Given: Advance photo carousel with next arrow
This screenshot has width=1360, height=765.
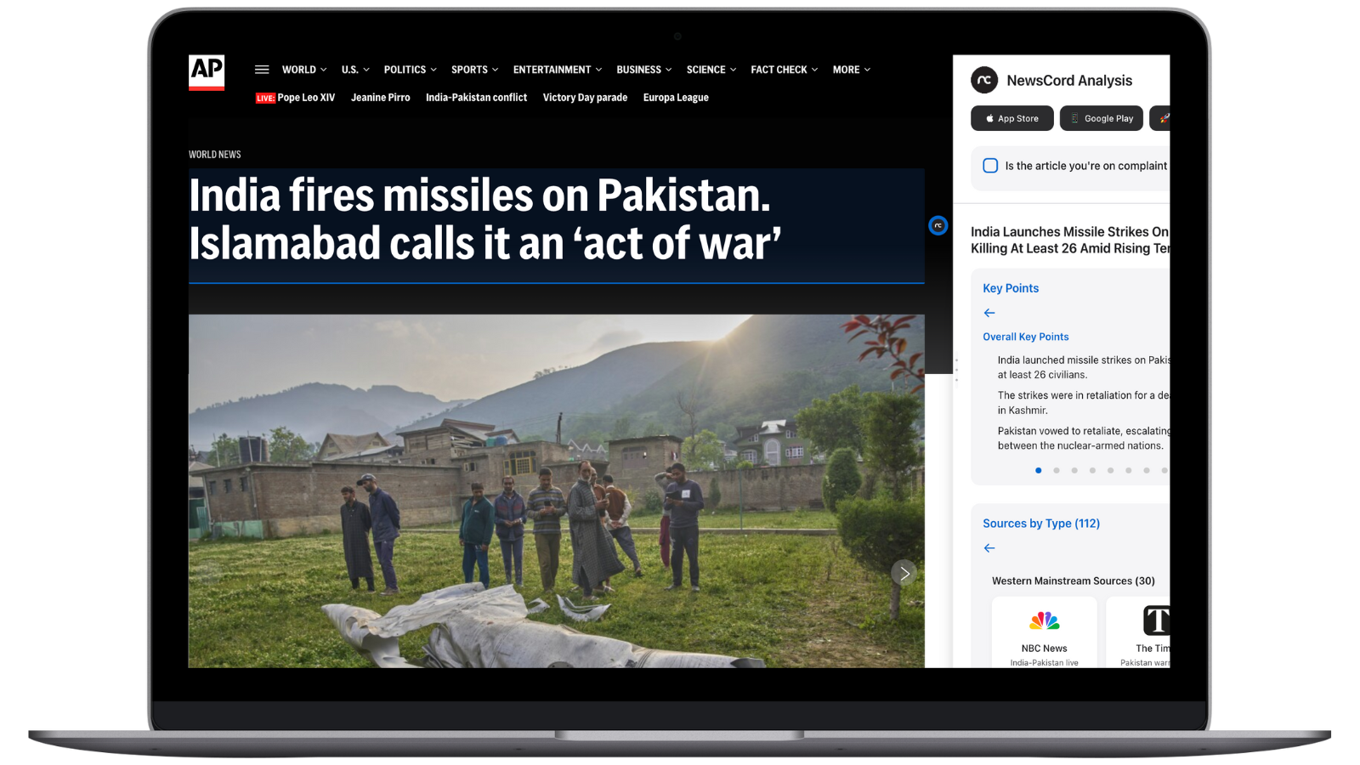Looking at the screenshot, I should click(904, 573).
